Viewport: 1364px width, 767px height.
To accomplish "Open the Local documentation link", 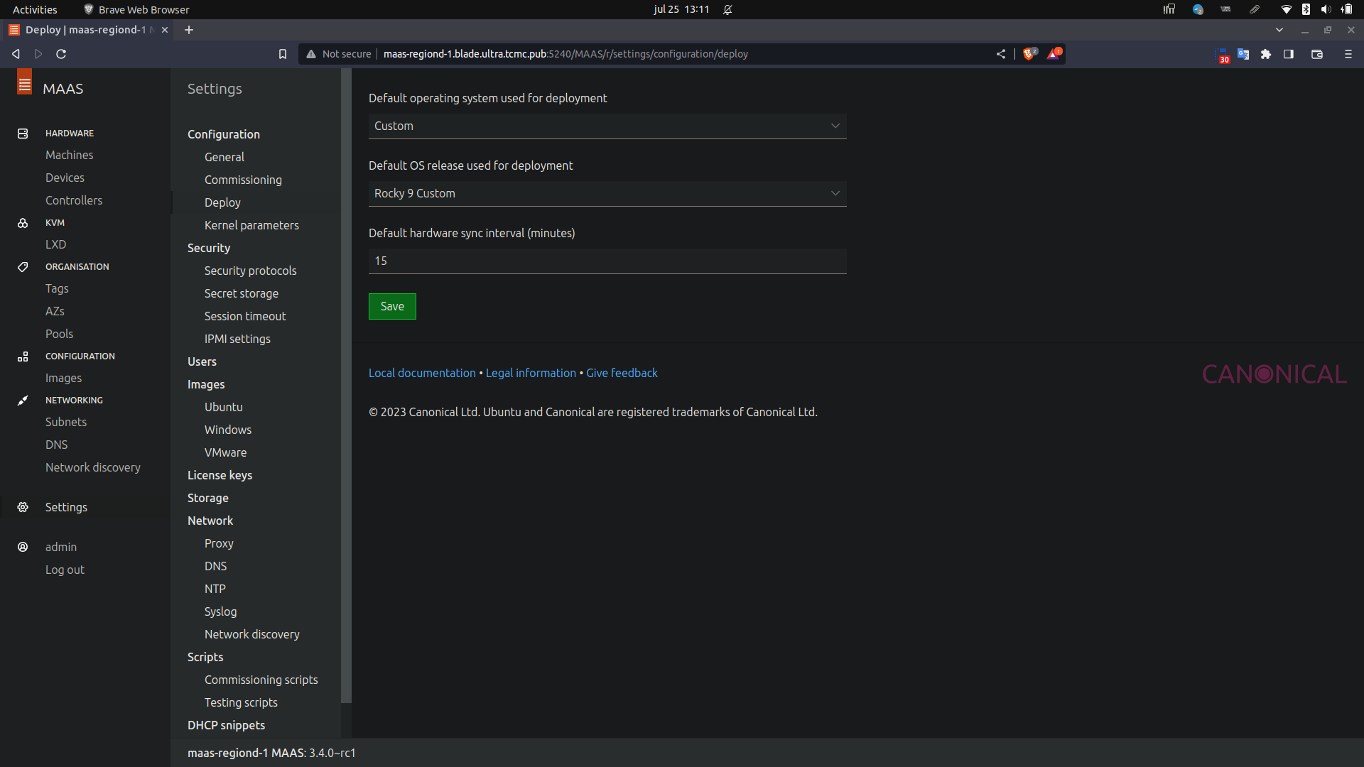I will point(422,373).
